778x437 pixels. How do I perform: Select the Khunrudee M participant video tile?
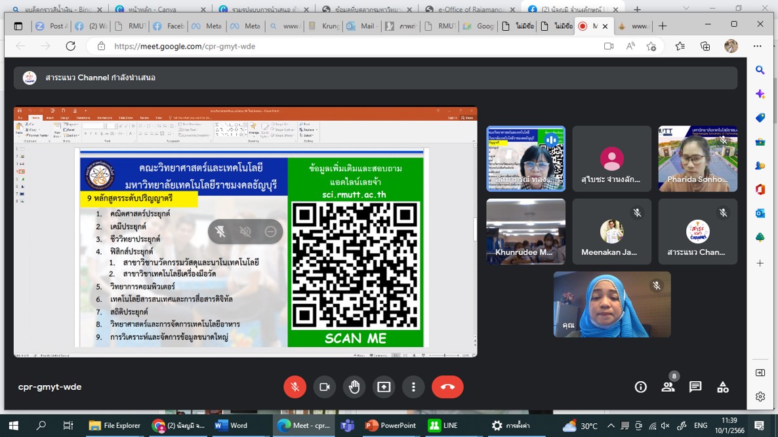525,231
